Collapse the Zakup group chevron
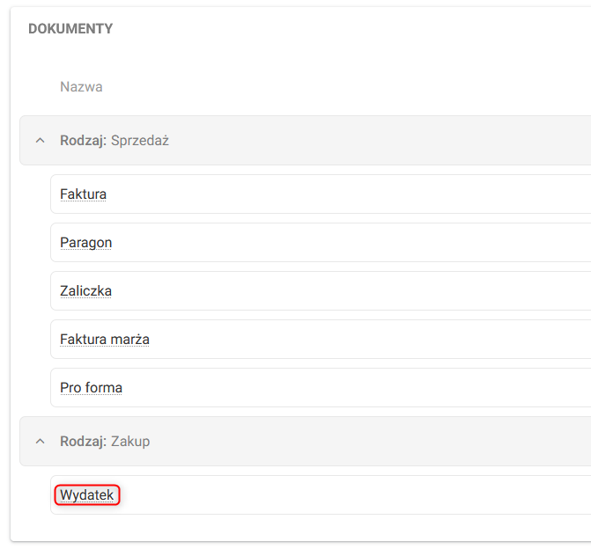The height and width of the screenshot is (549, 591). (39, 442)
